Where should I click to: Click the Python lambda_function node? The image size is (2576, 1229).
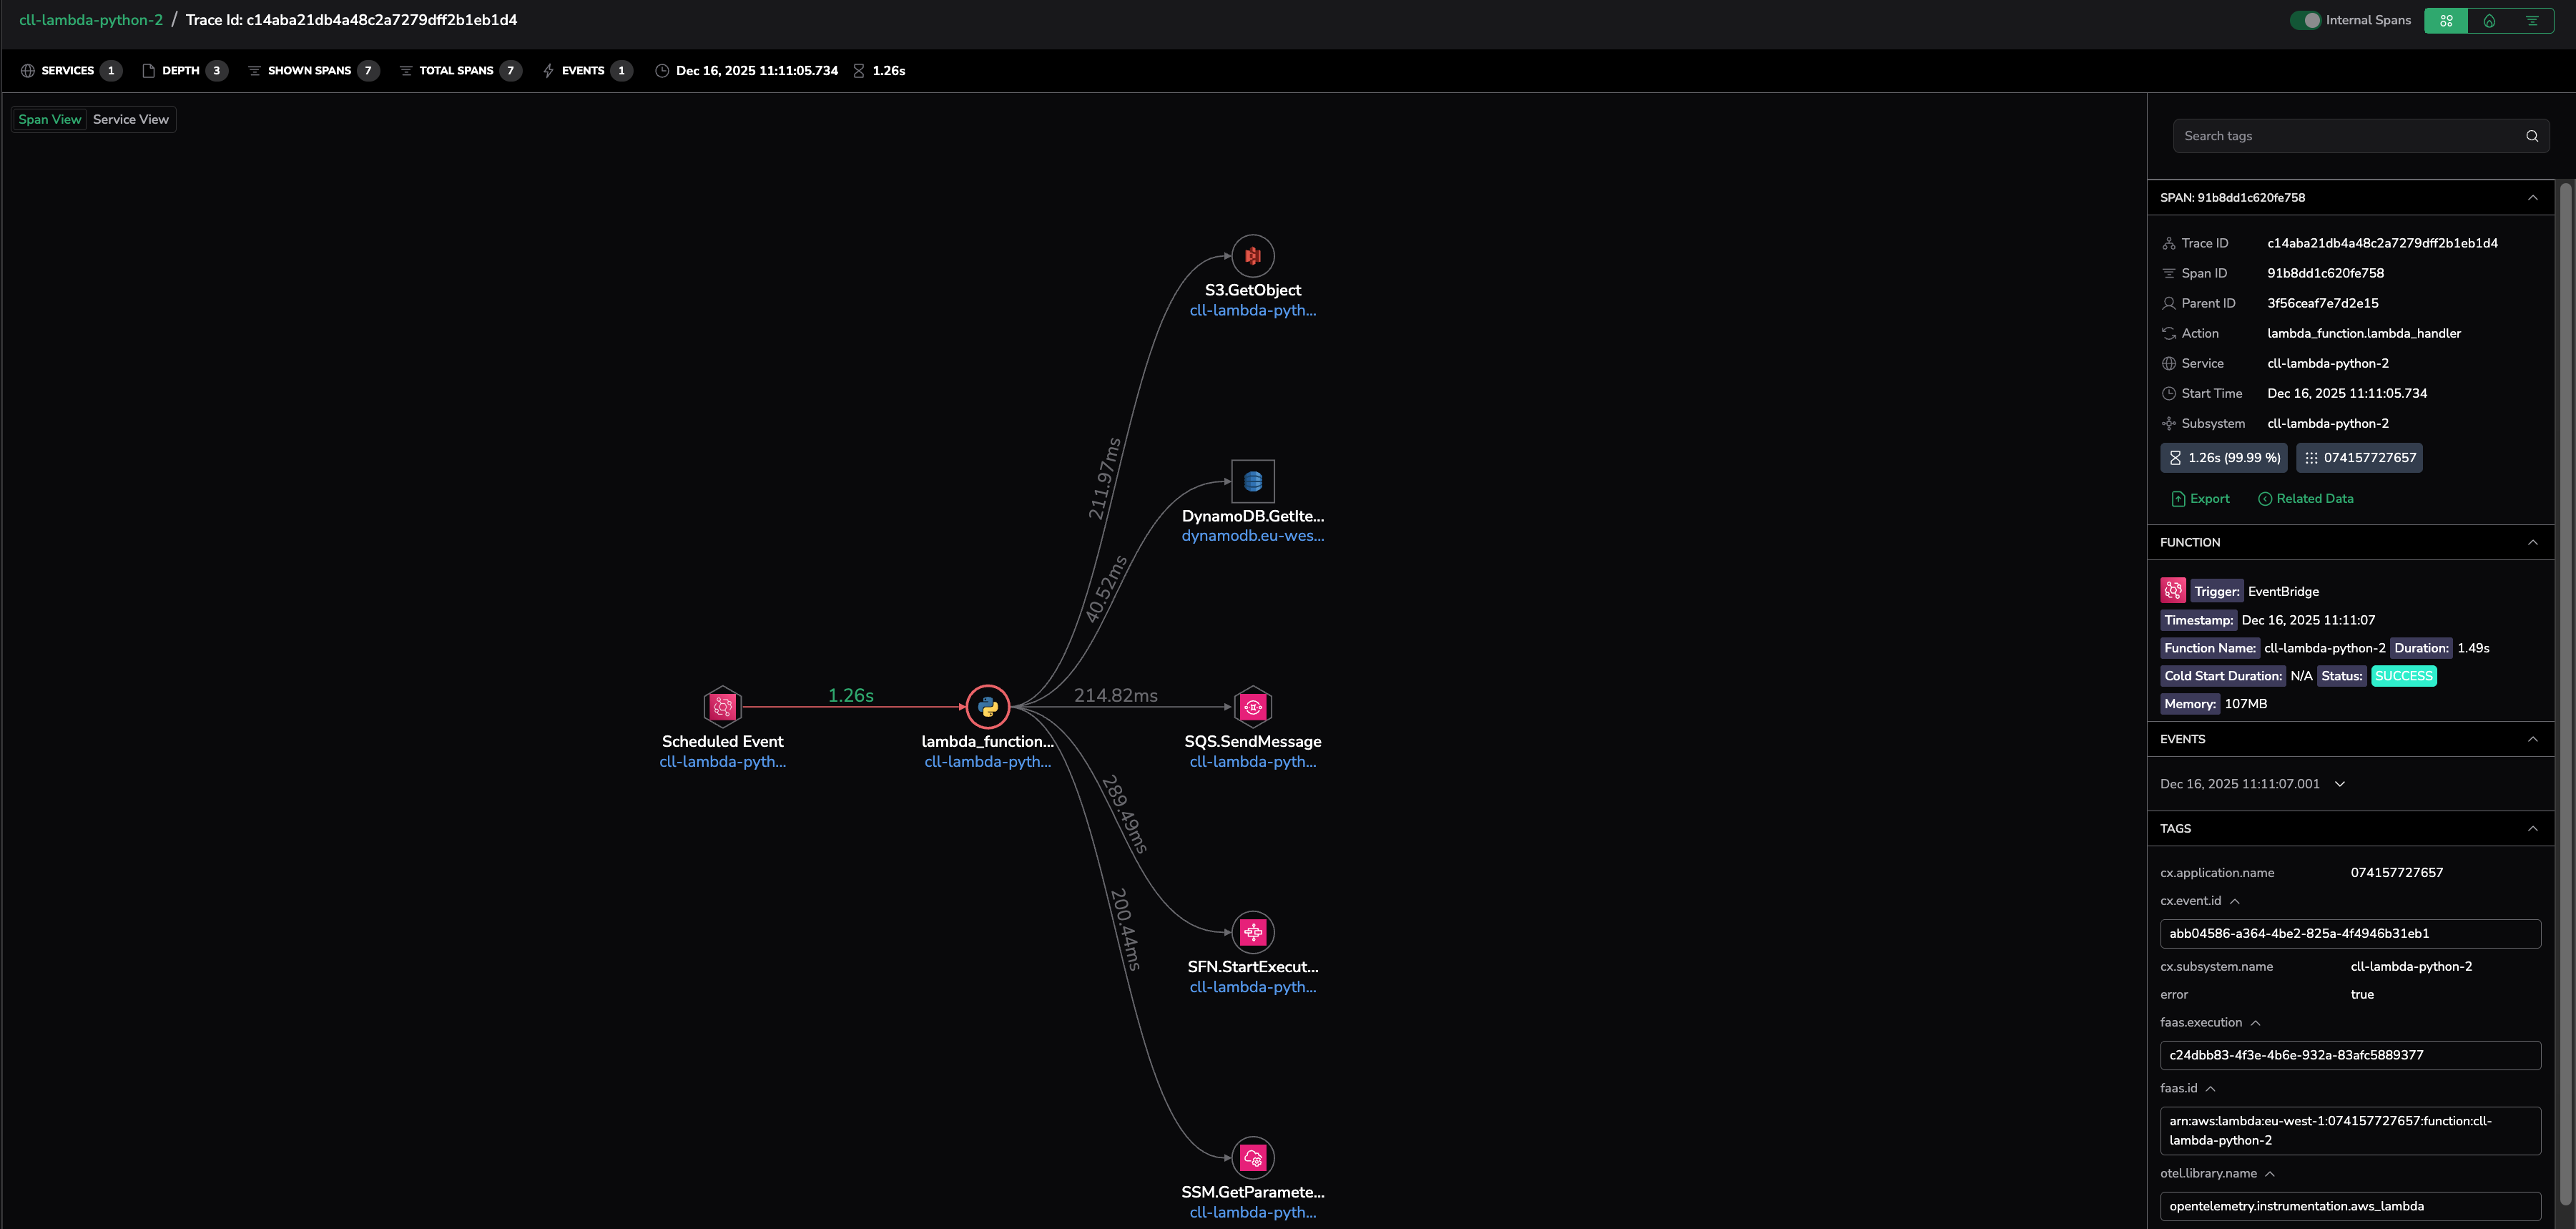click(x=987, y=707)
